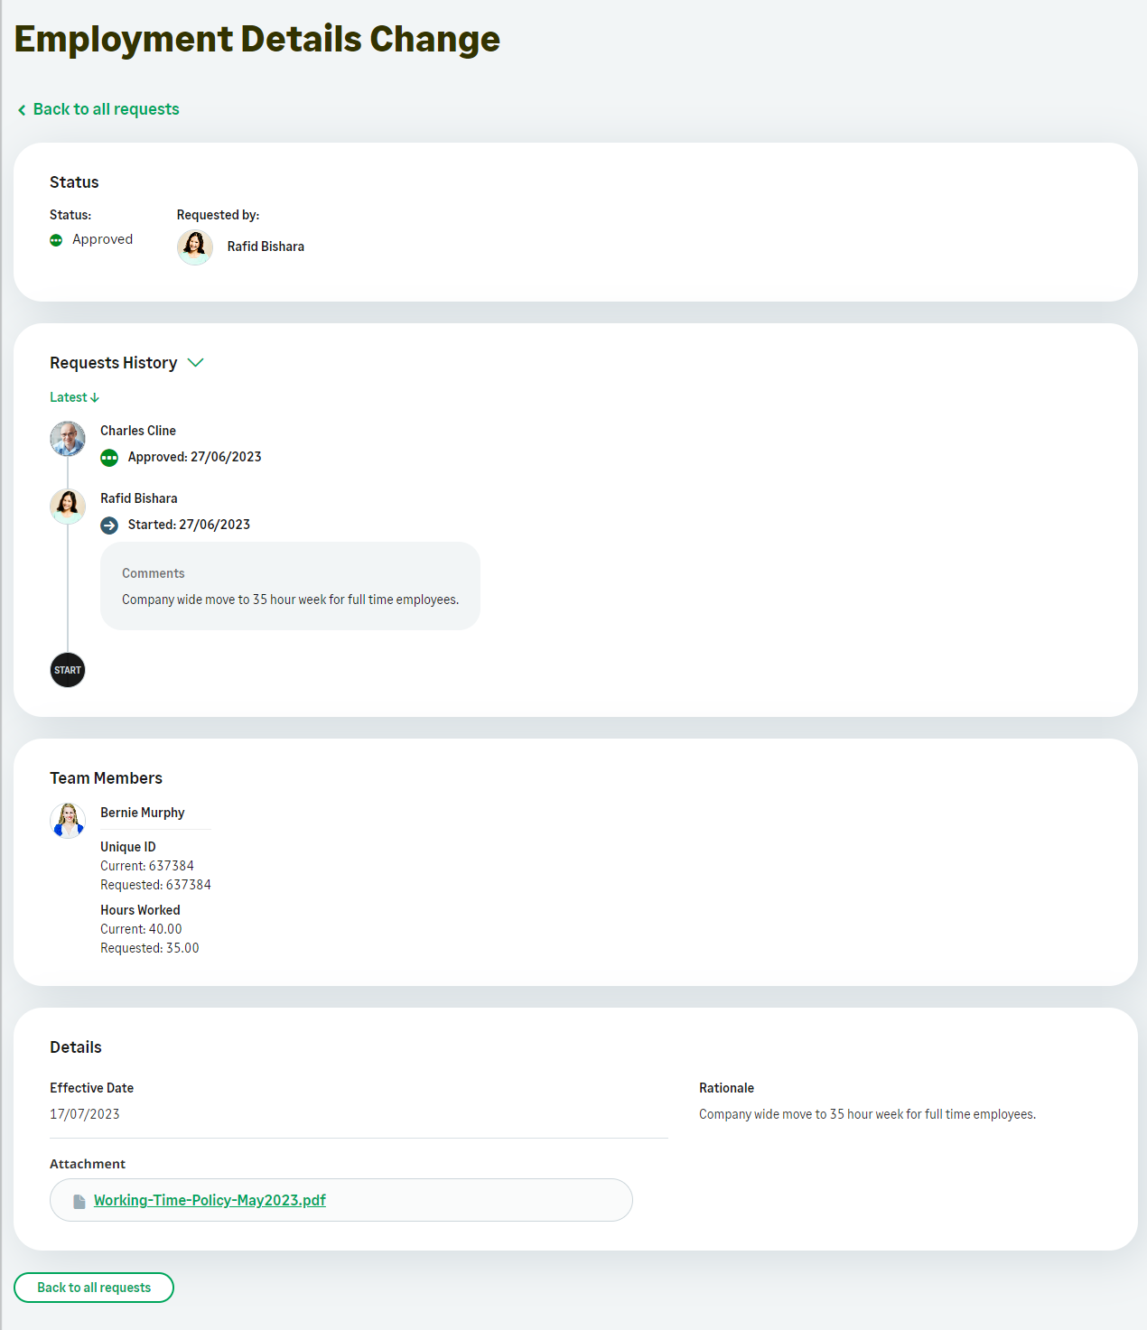This screenshot has height=1330, width=1147.
Task: Click the Rafid Bishara name beside Requested by avatar
Action: pos(266,246)
